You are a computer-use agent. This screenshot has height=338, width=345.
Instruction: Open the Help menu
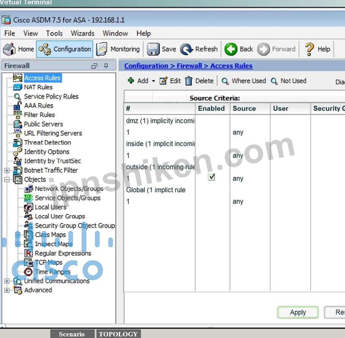coord(143,33)
